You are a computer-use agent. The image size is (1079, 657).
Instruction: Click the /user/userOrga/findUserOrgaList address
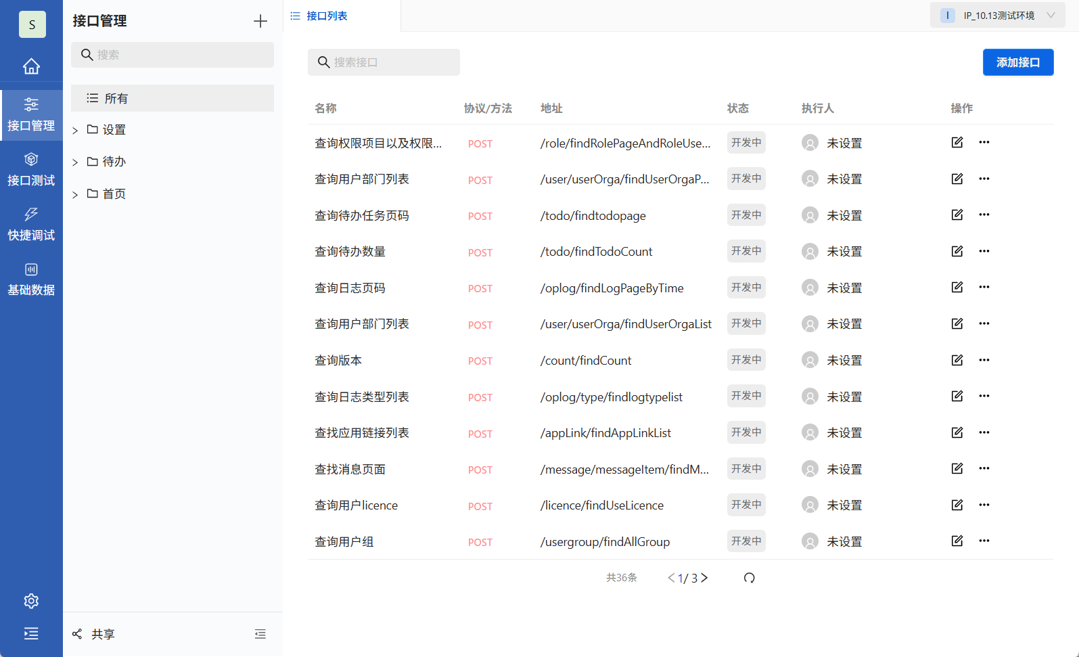coord(626,324)
